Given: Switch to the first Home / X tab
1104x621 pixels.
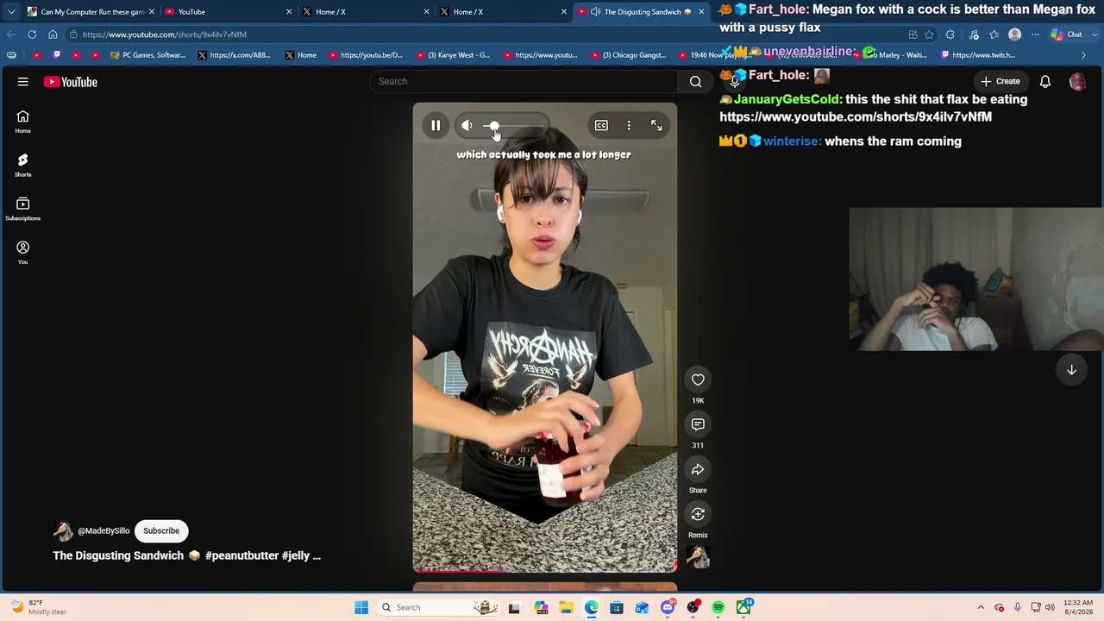Looking at the screenshot, I should (x=365, y=12).
